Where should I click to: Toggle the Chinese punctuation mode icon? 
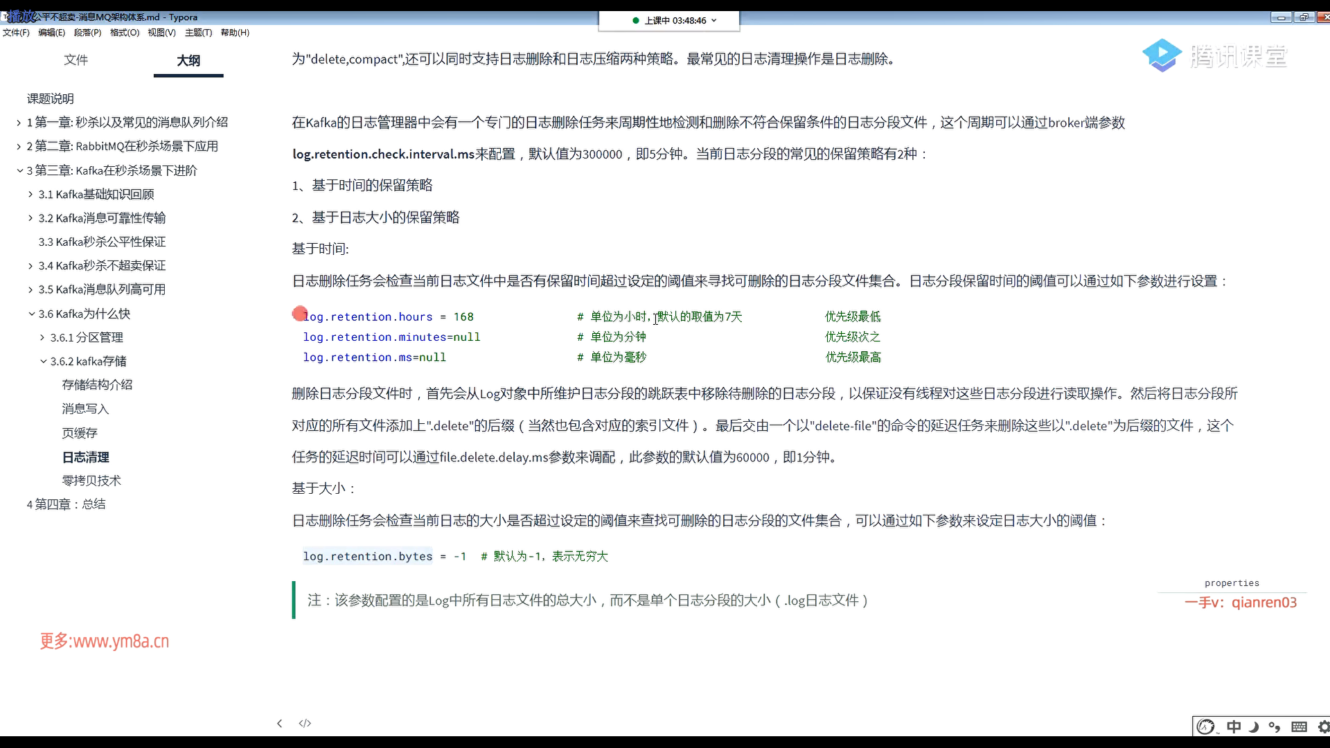(1275, 727)
